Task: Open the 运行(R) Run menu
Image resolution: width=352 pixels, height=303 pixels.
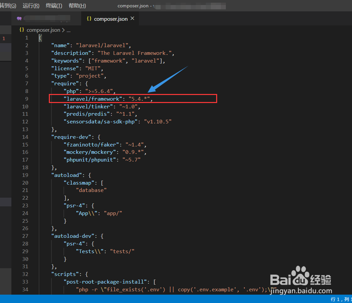Action: (x=31, y=6)
